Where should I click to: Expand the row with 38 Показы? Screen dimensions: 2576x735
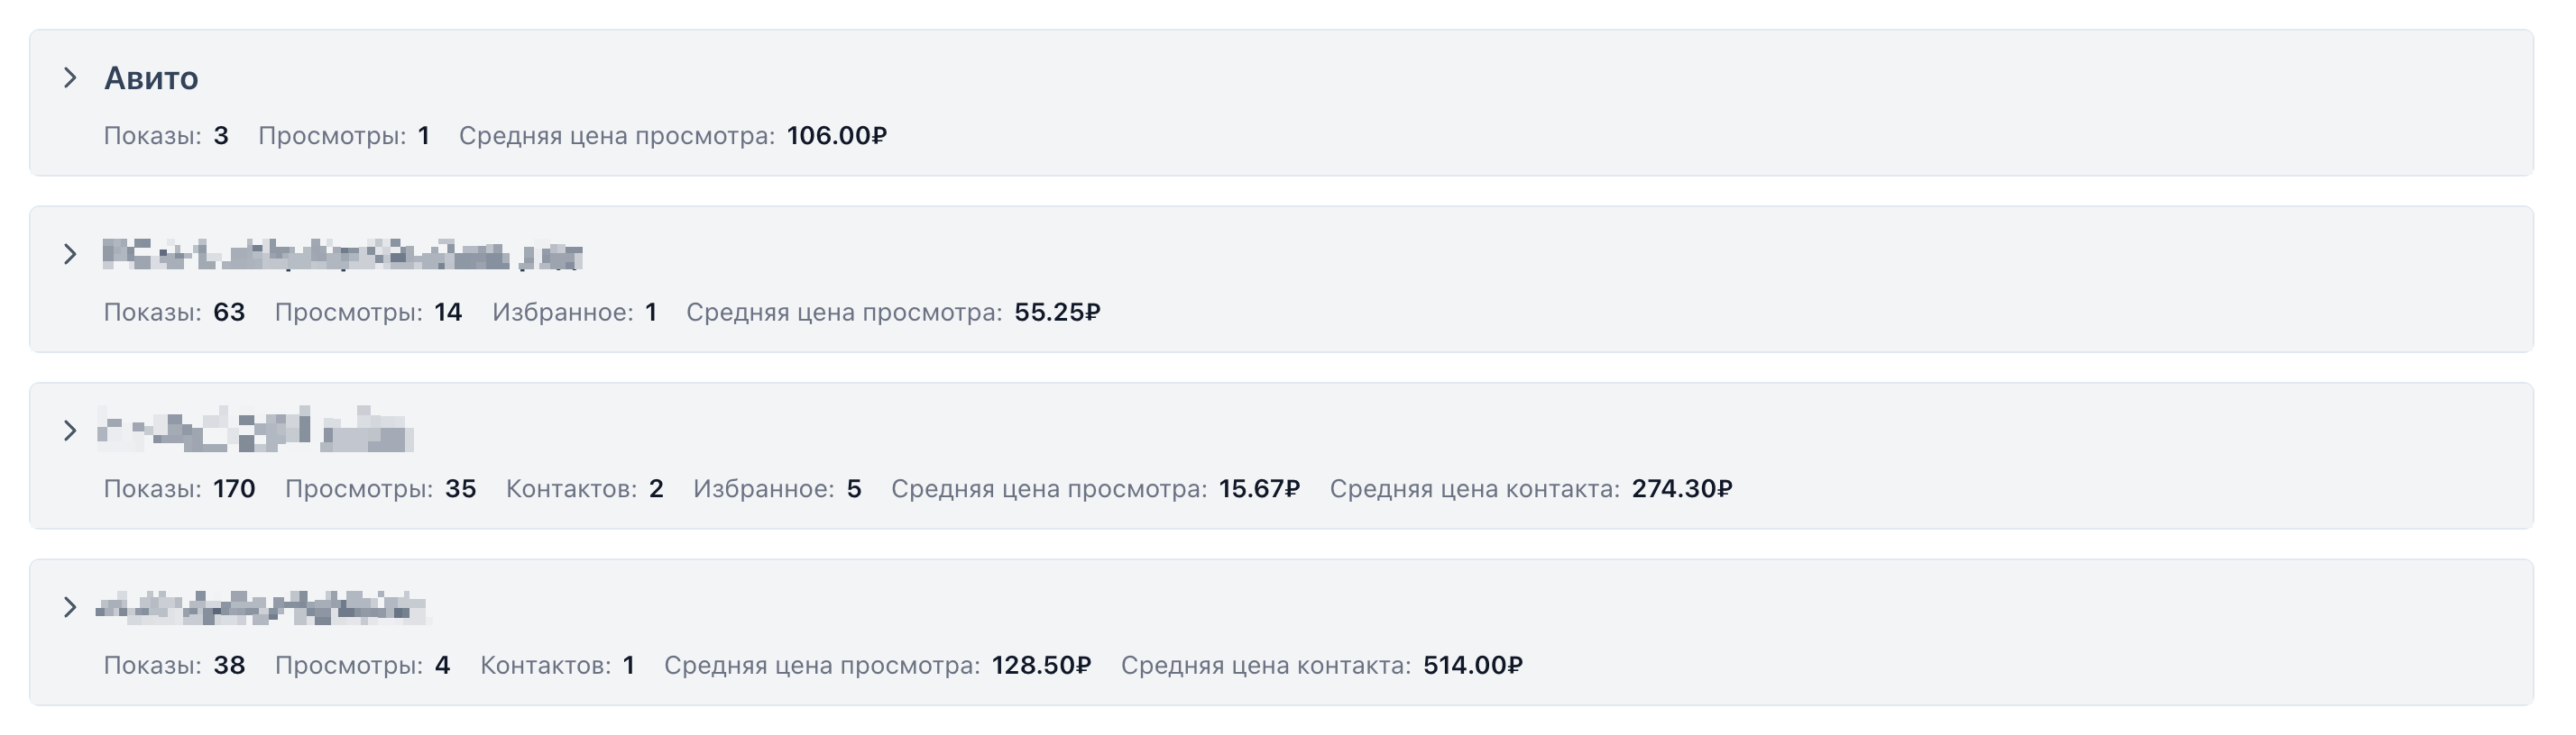[70, 607]
